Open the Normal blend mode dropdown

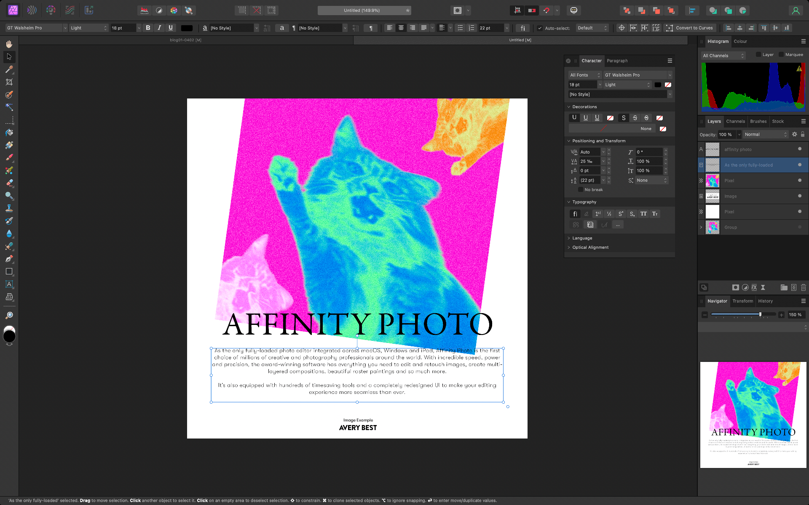[765, 134]
